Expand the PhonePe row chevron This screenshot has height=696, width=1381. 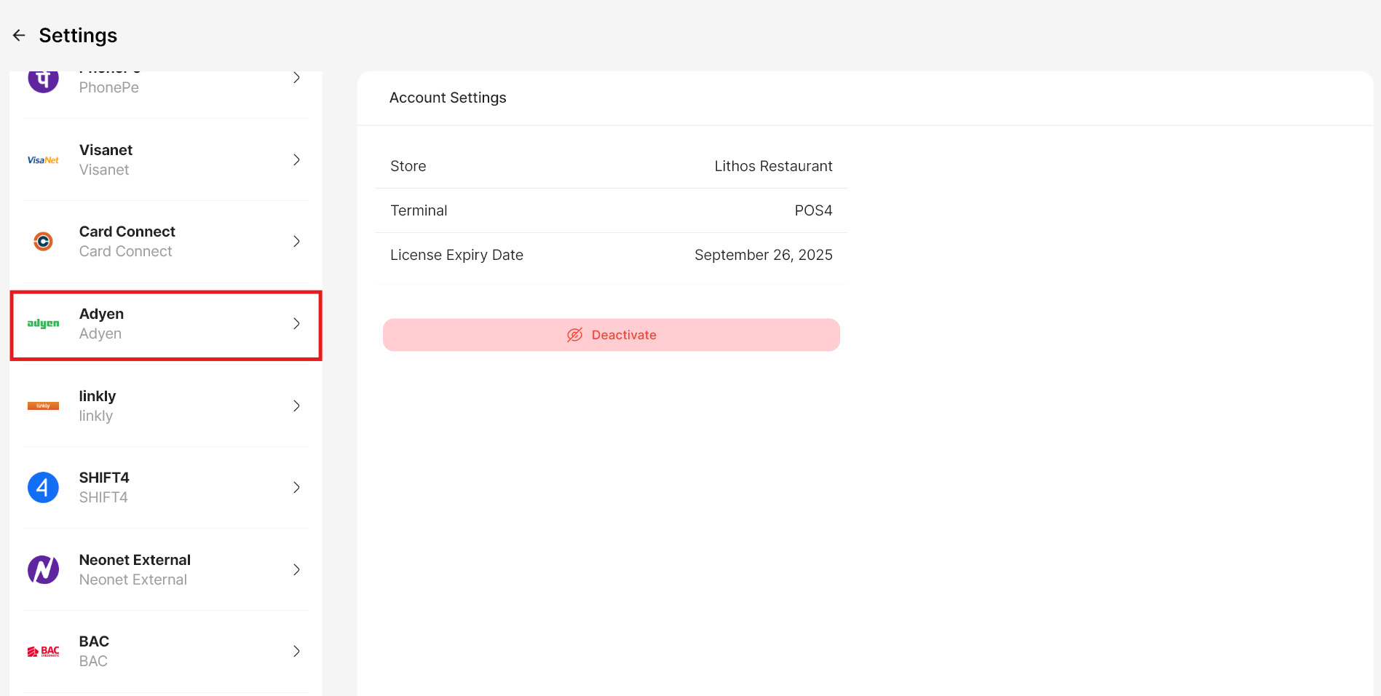[x=296, y=77]
